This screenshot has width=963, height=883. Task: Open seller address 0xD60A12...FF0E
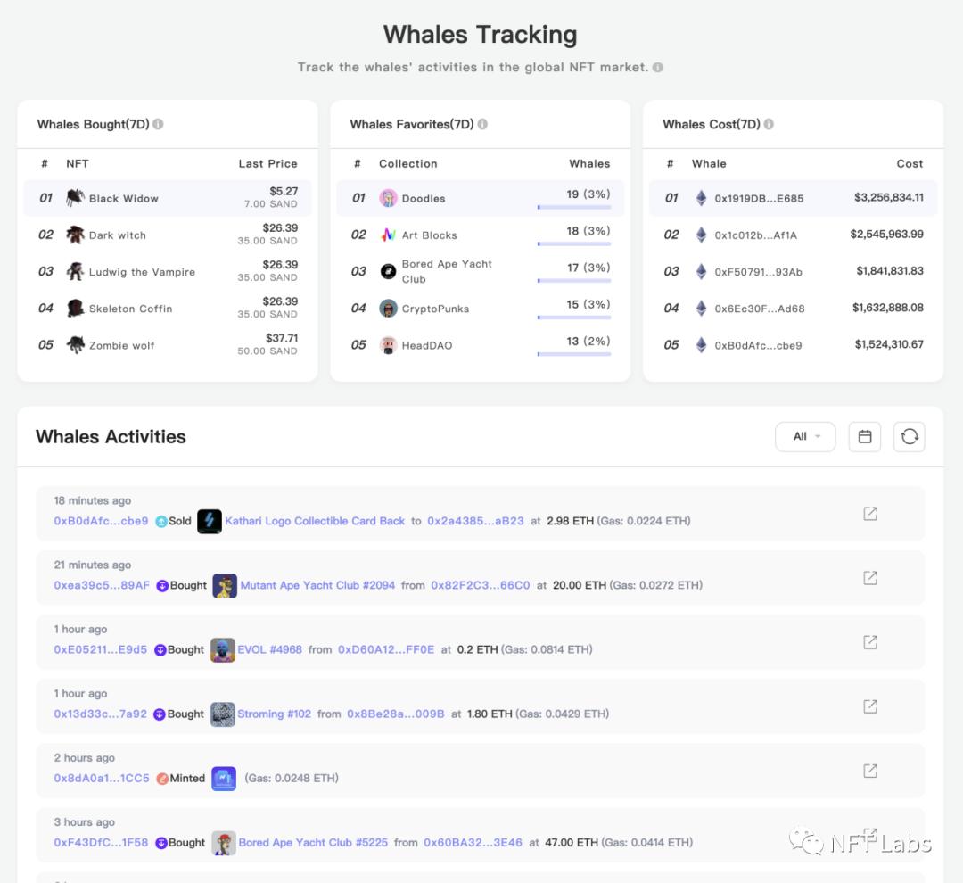[386, 649]
